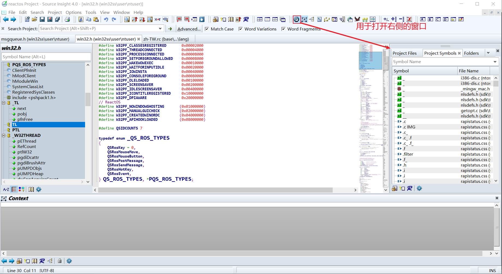The image size is (502, 274).
Task: Click the symbol tree vertical scrollbar thumb
Action: click(88, 99)
